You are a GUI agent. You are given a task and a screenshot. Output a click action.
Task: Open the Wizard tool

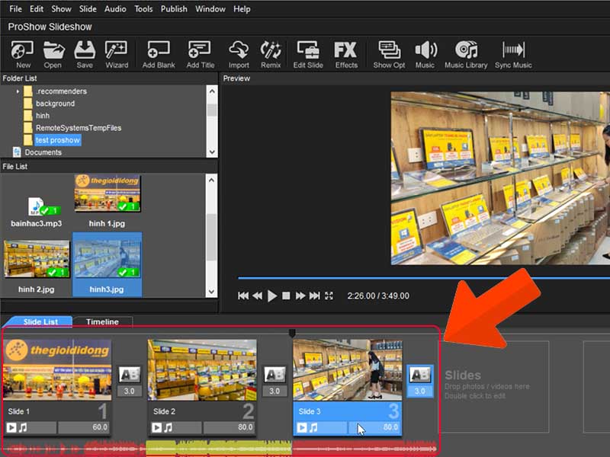tap(116, 53)
